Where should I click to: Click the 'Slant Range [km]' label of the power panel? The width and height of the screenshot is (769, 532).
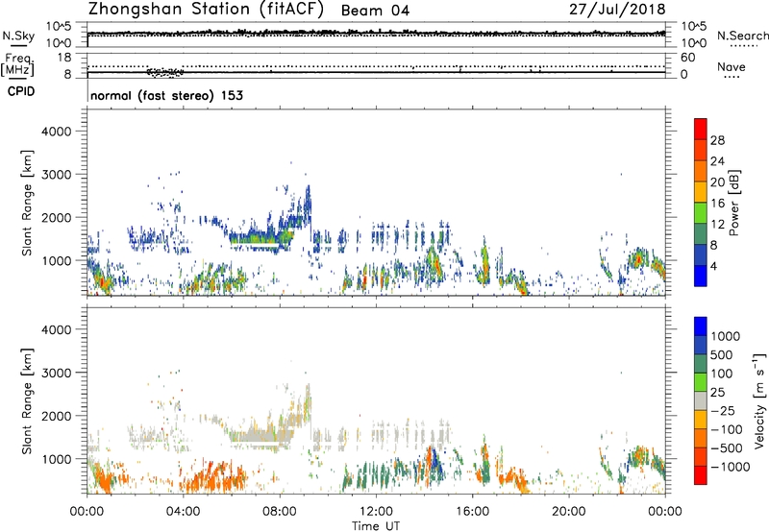[27, 204]
